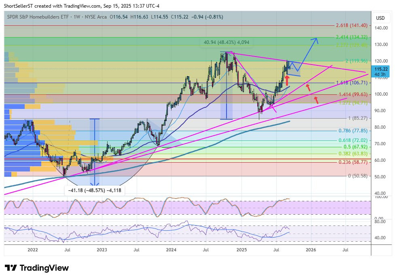Click the −0.94 (−0.81%) change value
Screen dimensions: 396x280
207,17
